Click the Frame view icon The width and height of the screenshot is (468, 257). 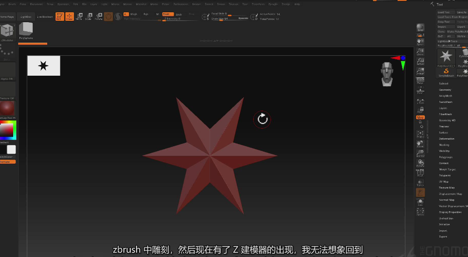(x=420, y=134)
